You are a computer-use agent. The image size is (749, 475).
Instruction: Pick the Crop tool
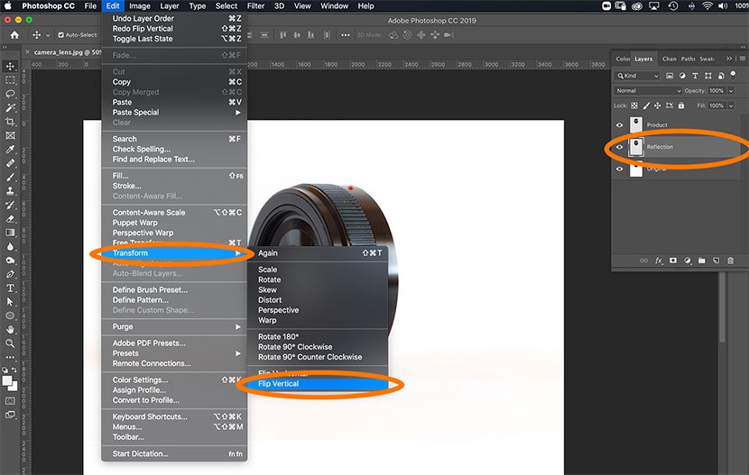[x=10, y=122]
